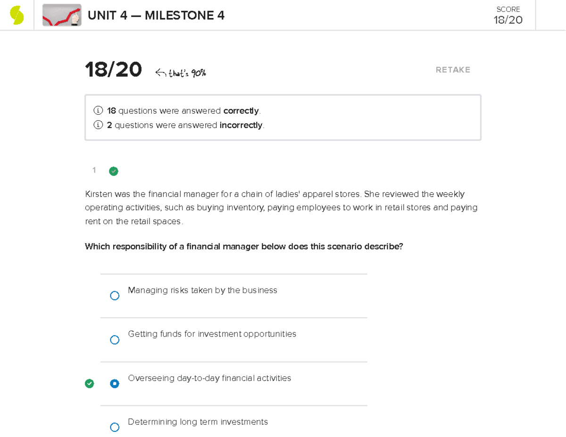Click the green checkmark beside the correct answer
The width and height of the screenshot is (566, 437).
coord(90,383)
